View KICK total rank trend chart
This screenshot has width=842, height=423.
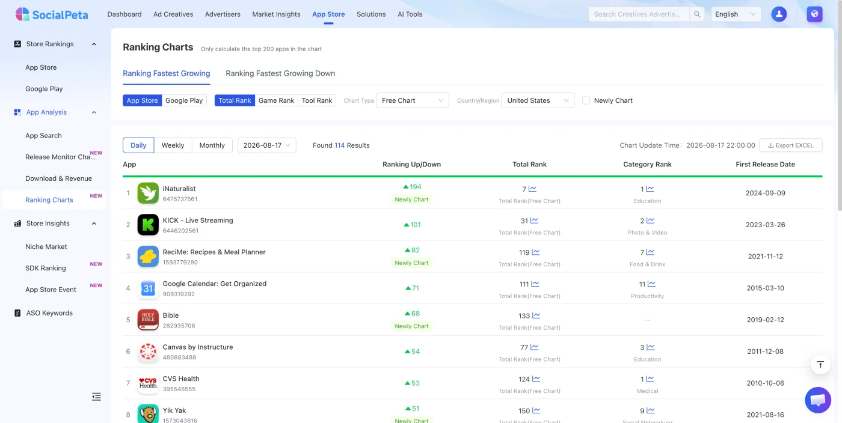tap(534, 221)
